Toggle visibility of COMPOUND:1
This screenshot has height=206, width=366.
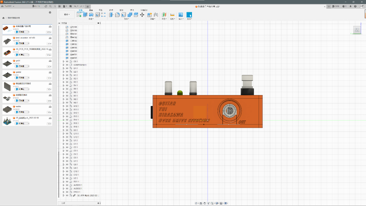click(x=67, y=65)
